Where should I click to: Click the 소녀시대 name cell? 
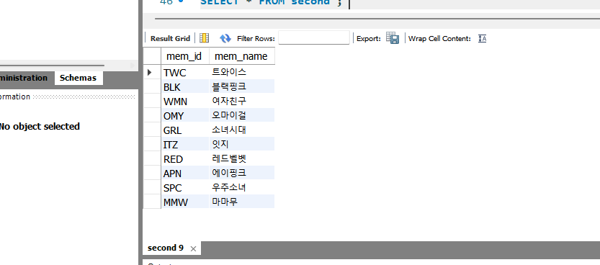tap(242, 130)
